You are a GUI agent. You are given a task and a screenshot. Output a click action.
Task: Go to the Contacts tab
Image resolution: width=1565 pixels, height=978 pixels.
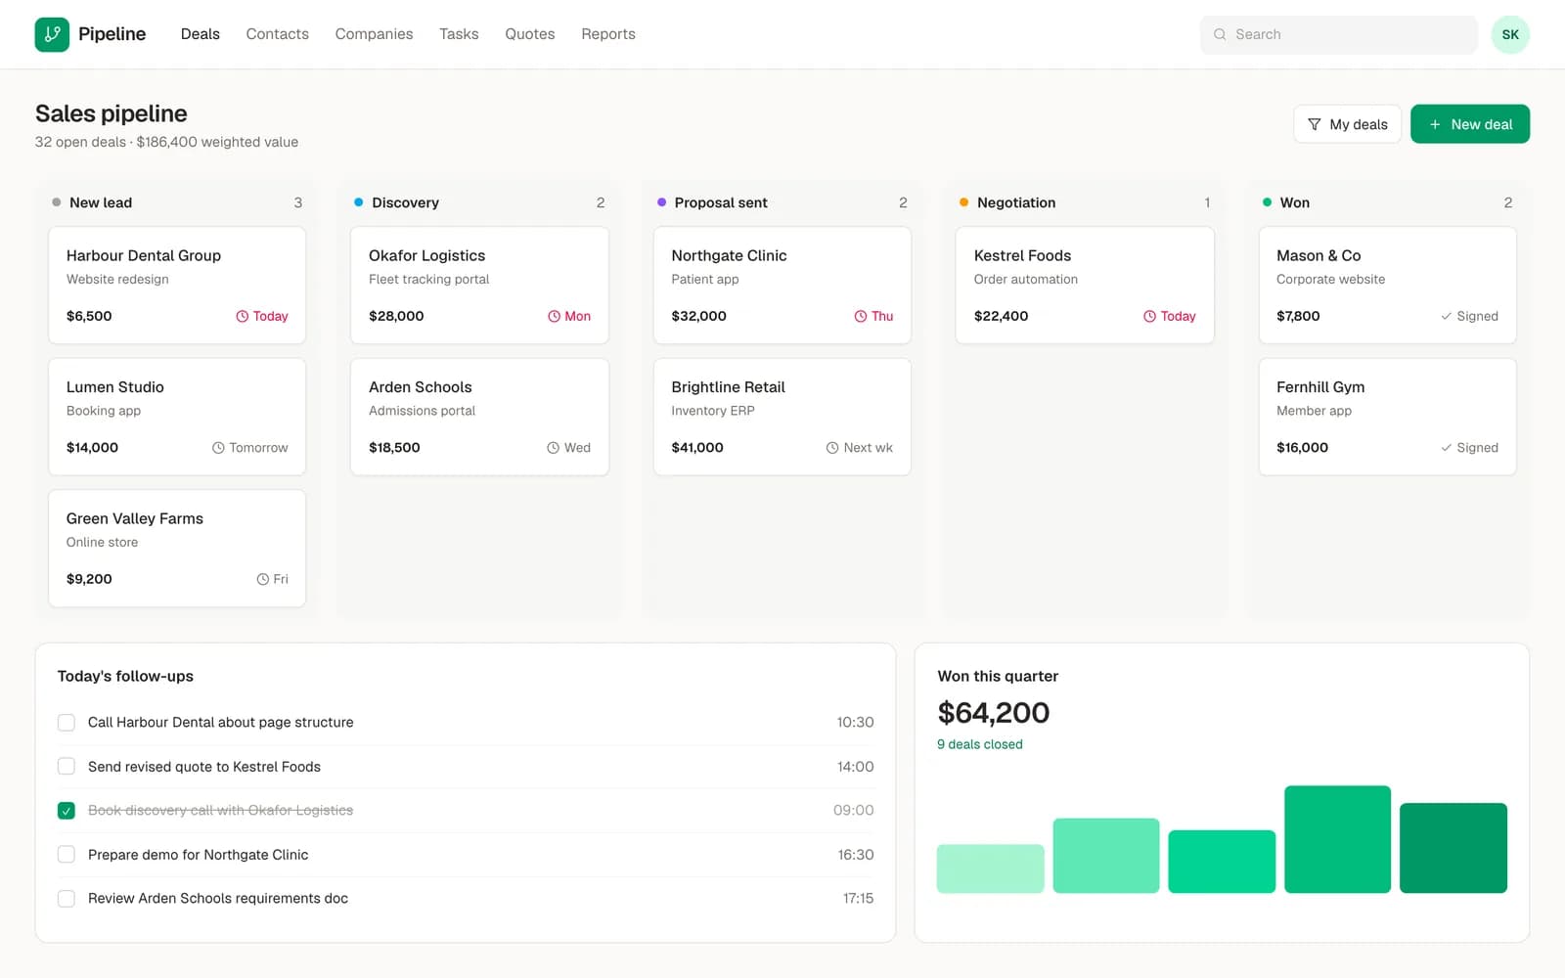[x=278, y=34]
